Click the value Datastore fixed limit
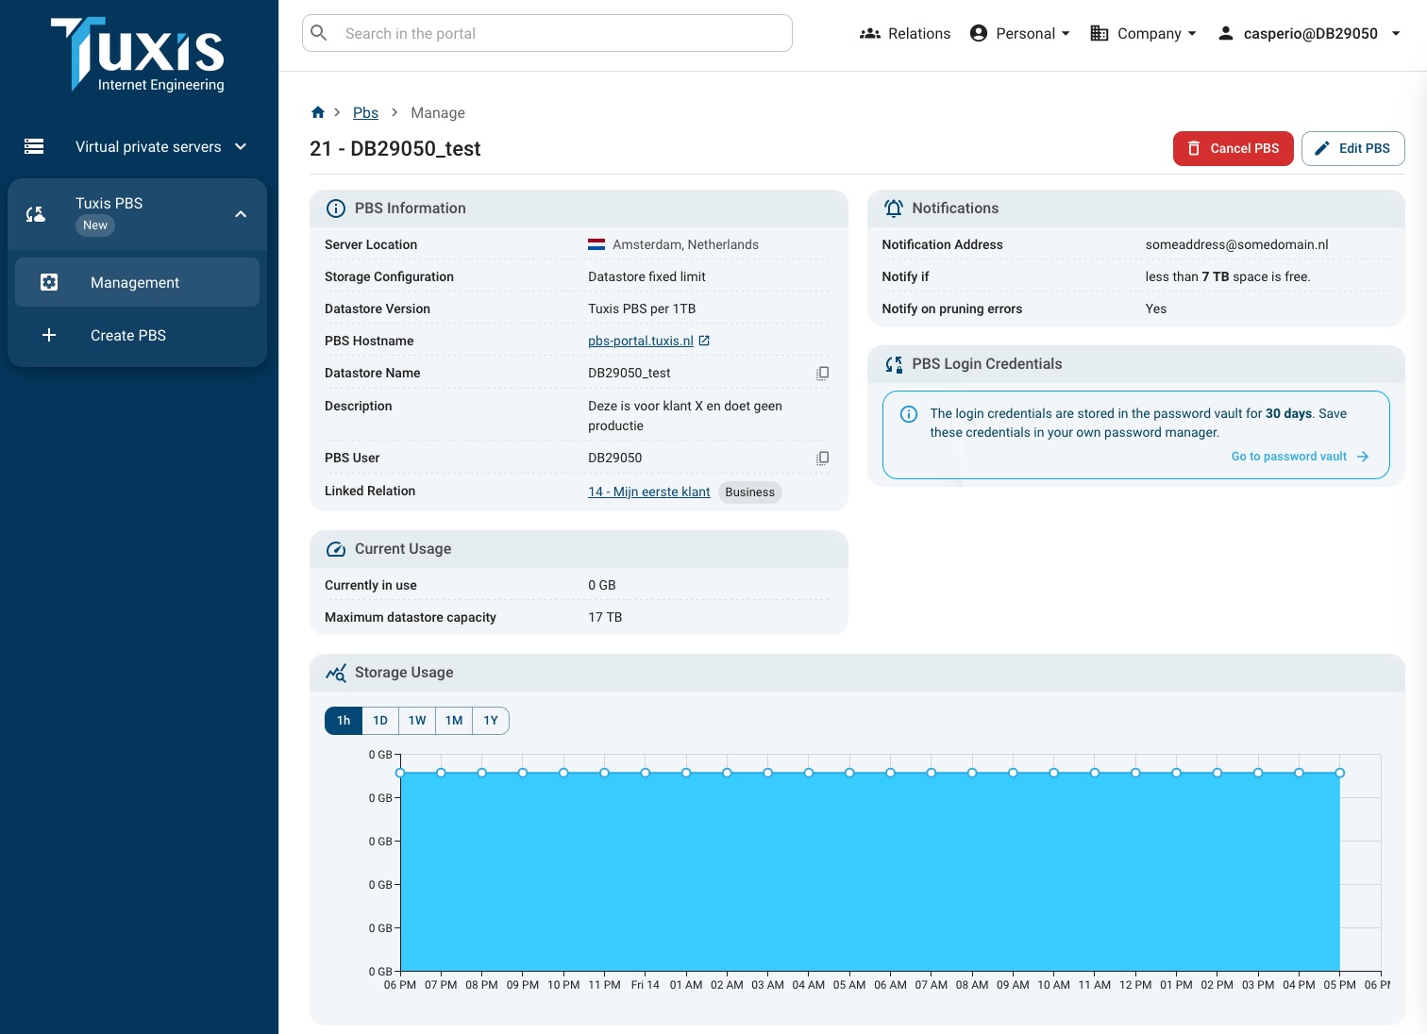This screenshot has width=1427, height=1034. [x=646, y=276]
